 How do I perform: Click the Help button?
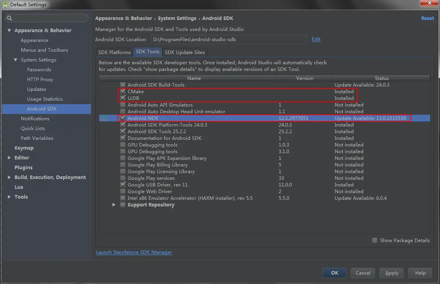tap(420, 273)
